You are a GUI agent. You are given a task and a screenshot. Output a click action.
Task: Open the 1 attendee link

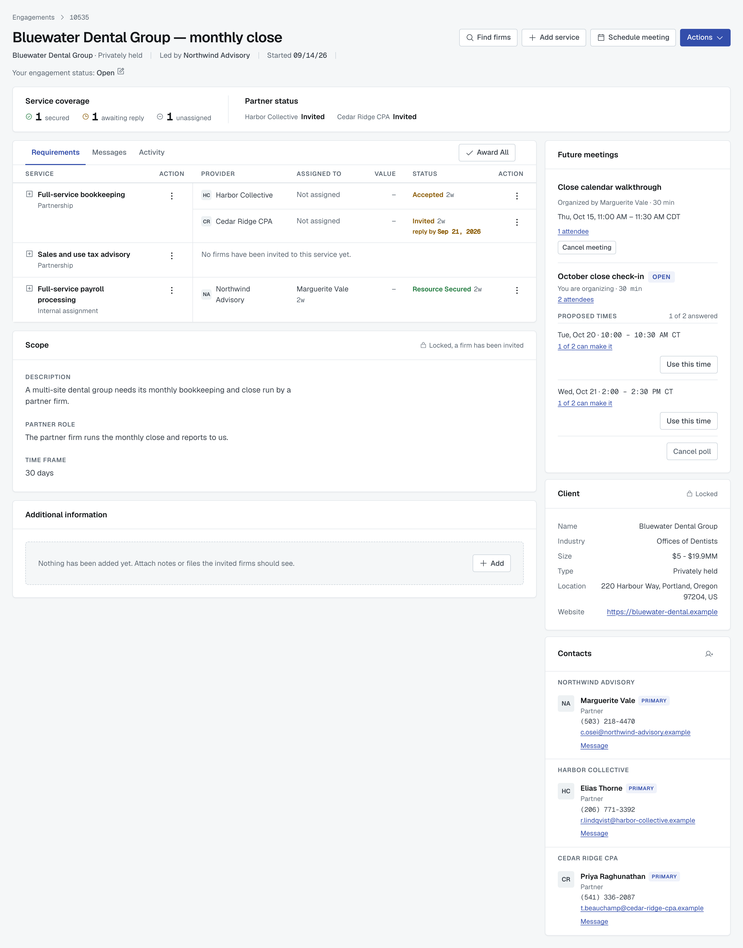tap(573, 231)
